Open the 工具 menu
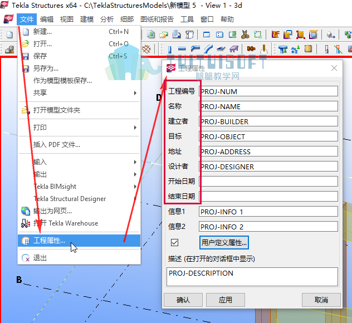This screenshot has height=323, width=352. pyautogui.click(x=187, y=19)
